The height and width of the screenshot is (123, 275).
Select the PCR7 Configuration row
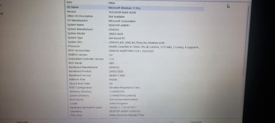(x=135, y=88)
